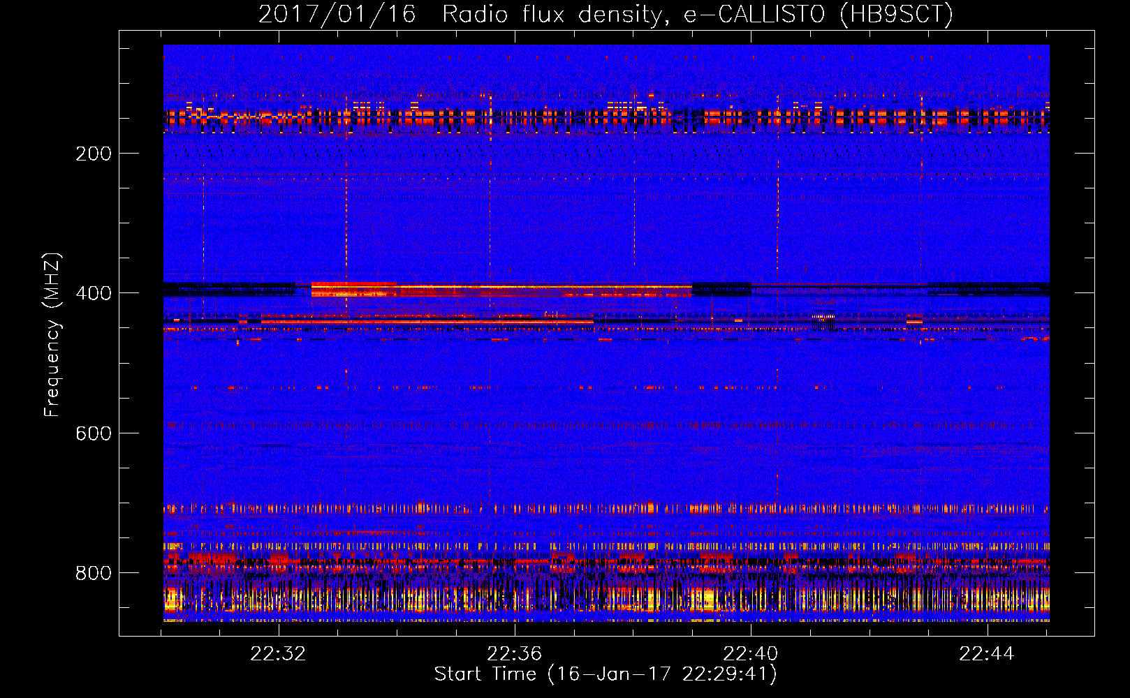1130x698 pixels.
Task: Click the 22:40 time tick label
Action: pyautogui.click(x=751, y=654)
